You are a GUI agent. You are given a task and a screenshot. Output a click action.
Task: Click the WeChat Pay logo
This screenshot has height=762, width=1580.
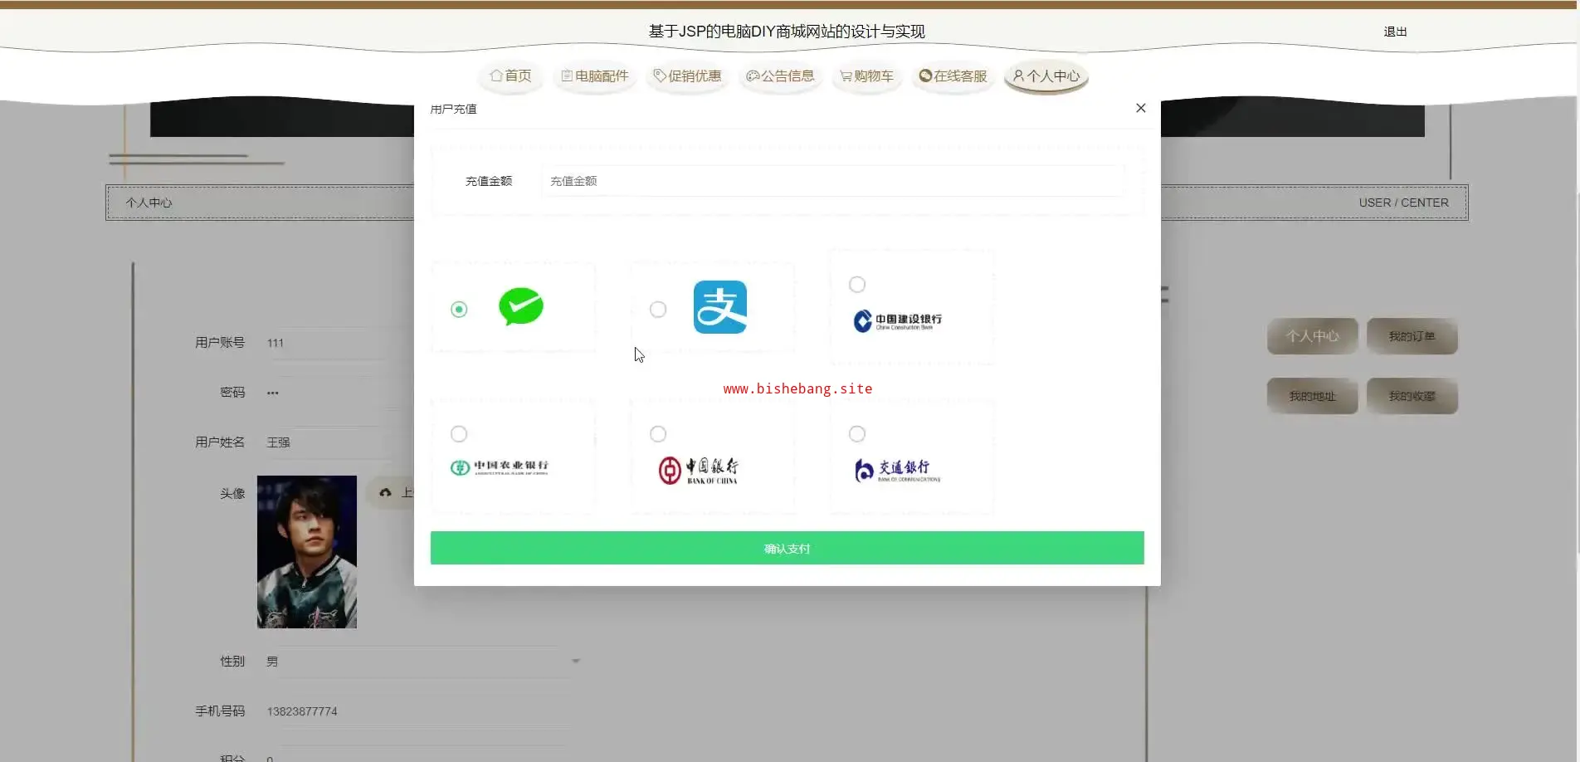click(521, 306)
